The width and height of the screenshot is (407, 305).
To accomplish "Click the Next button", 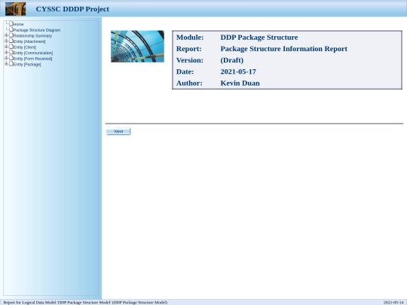I will click(118, 132).
